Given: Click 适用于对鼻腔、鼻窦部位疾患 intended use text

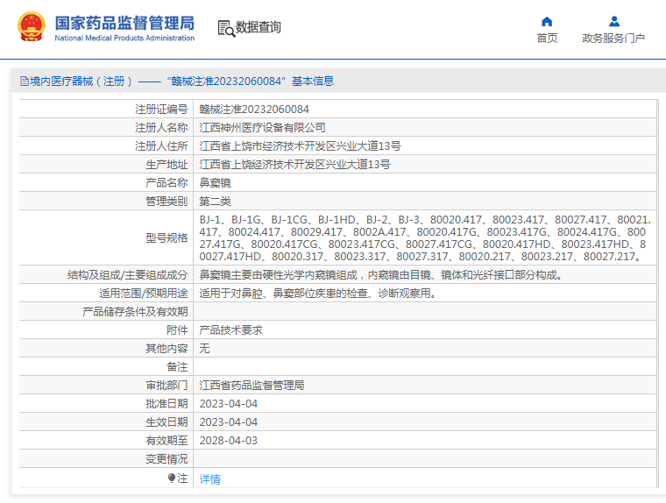Looking at the screenshot, I should (318, 294).
